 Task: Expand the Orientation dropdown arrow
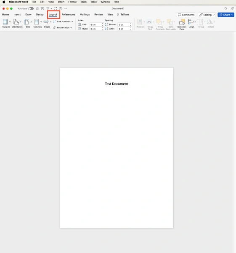tap(21, 22)
